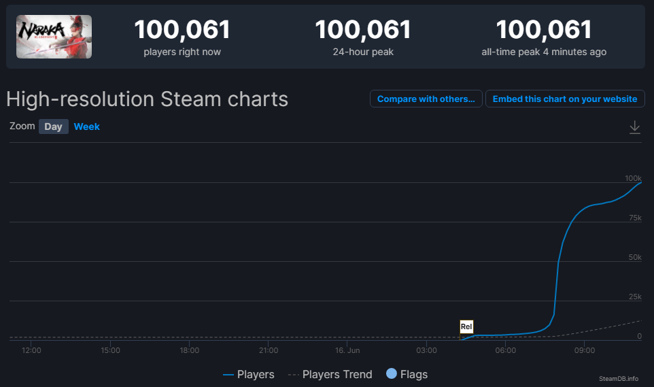The height and width of the screenshot is (387, 654).
Task: Open the Naraka Bladepoint game thumbnail
Action: (x=54, y=37)
